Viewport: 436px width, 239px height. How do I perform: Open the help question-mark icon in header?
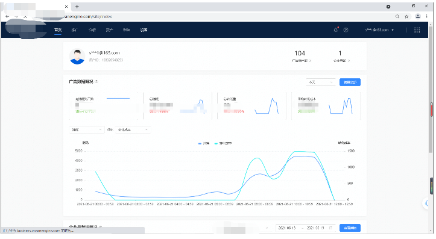tap(346, 30)
